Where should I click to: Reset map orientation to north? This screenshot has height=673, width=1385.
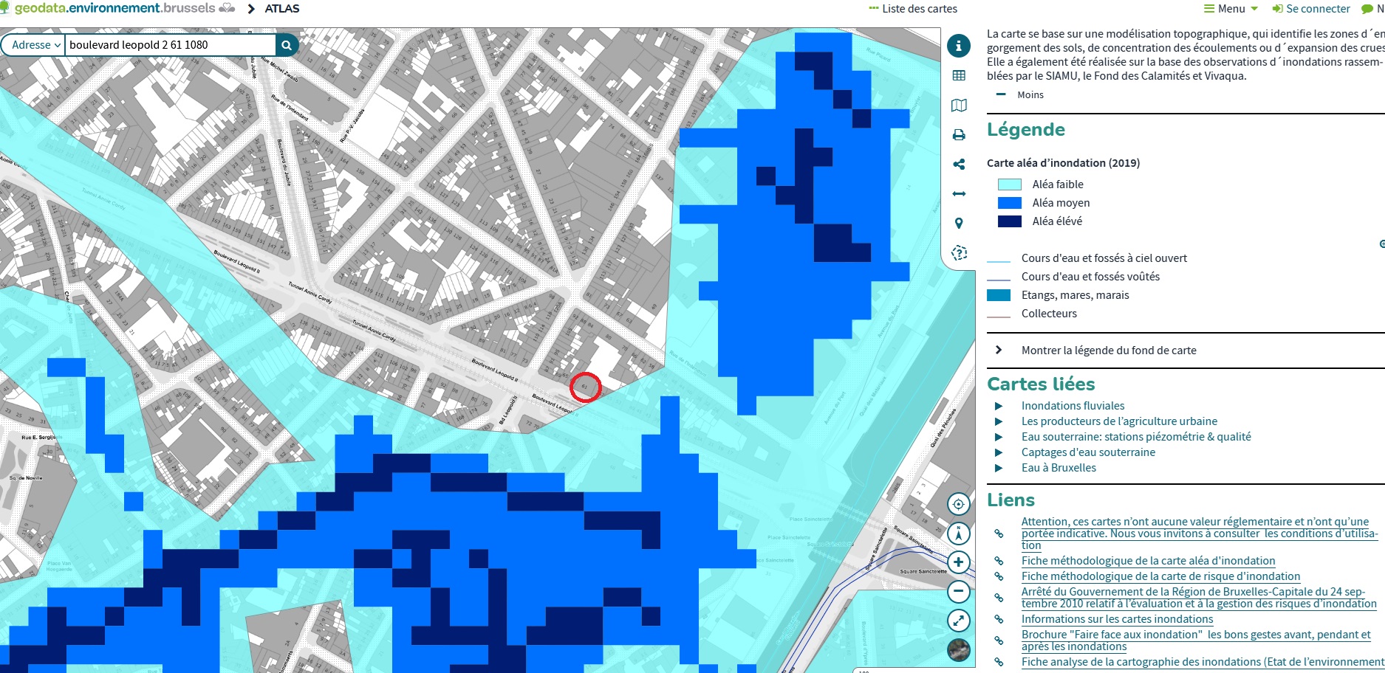tap(958, 534)
